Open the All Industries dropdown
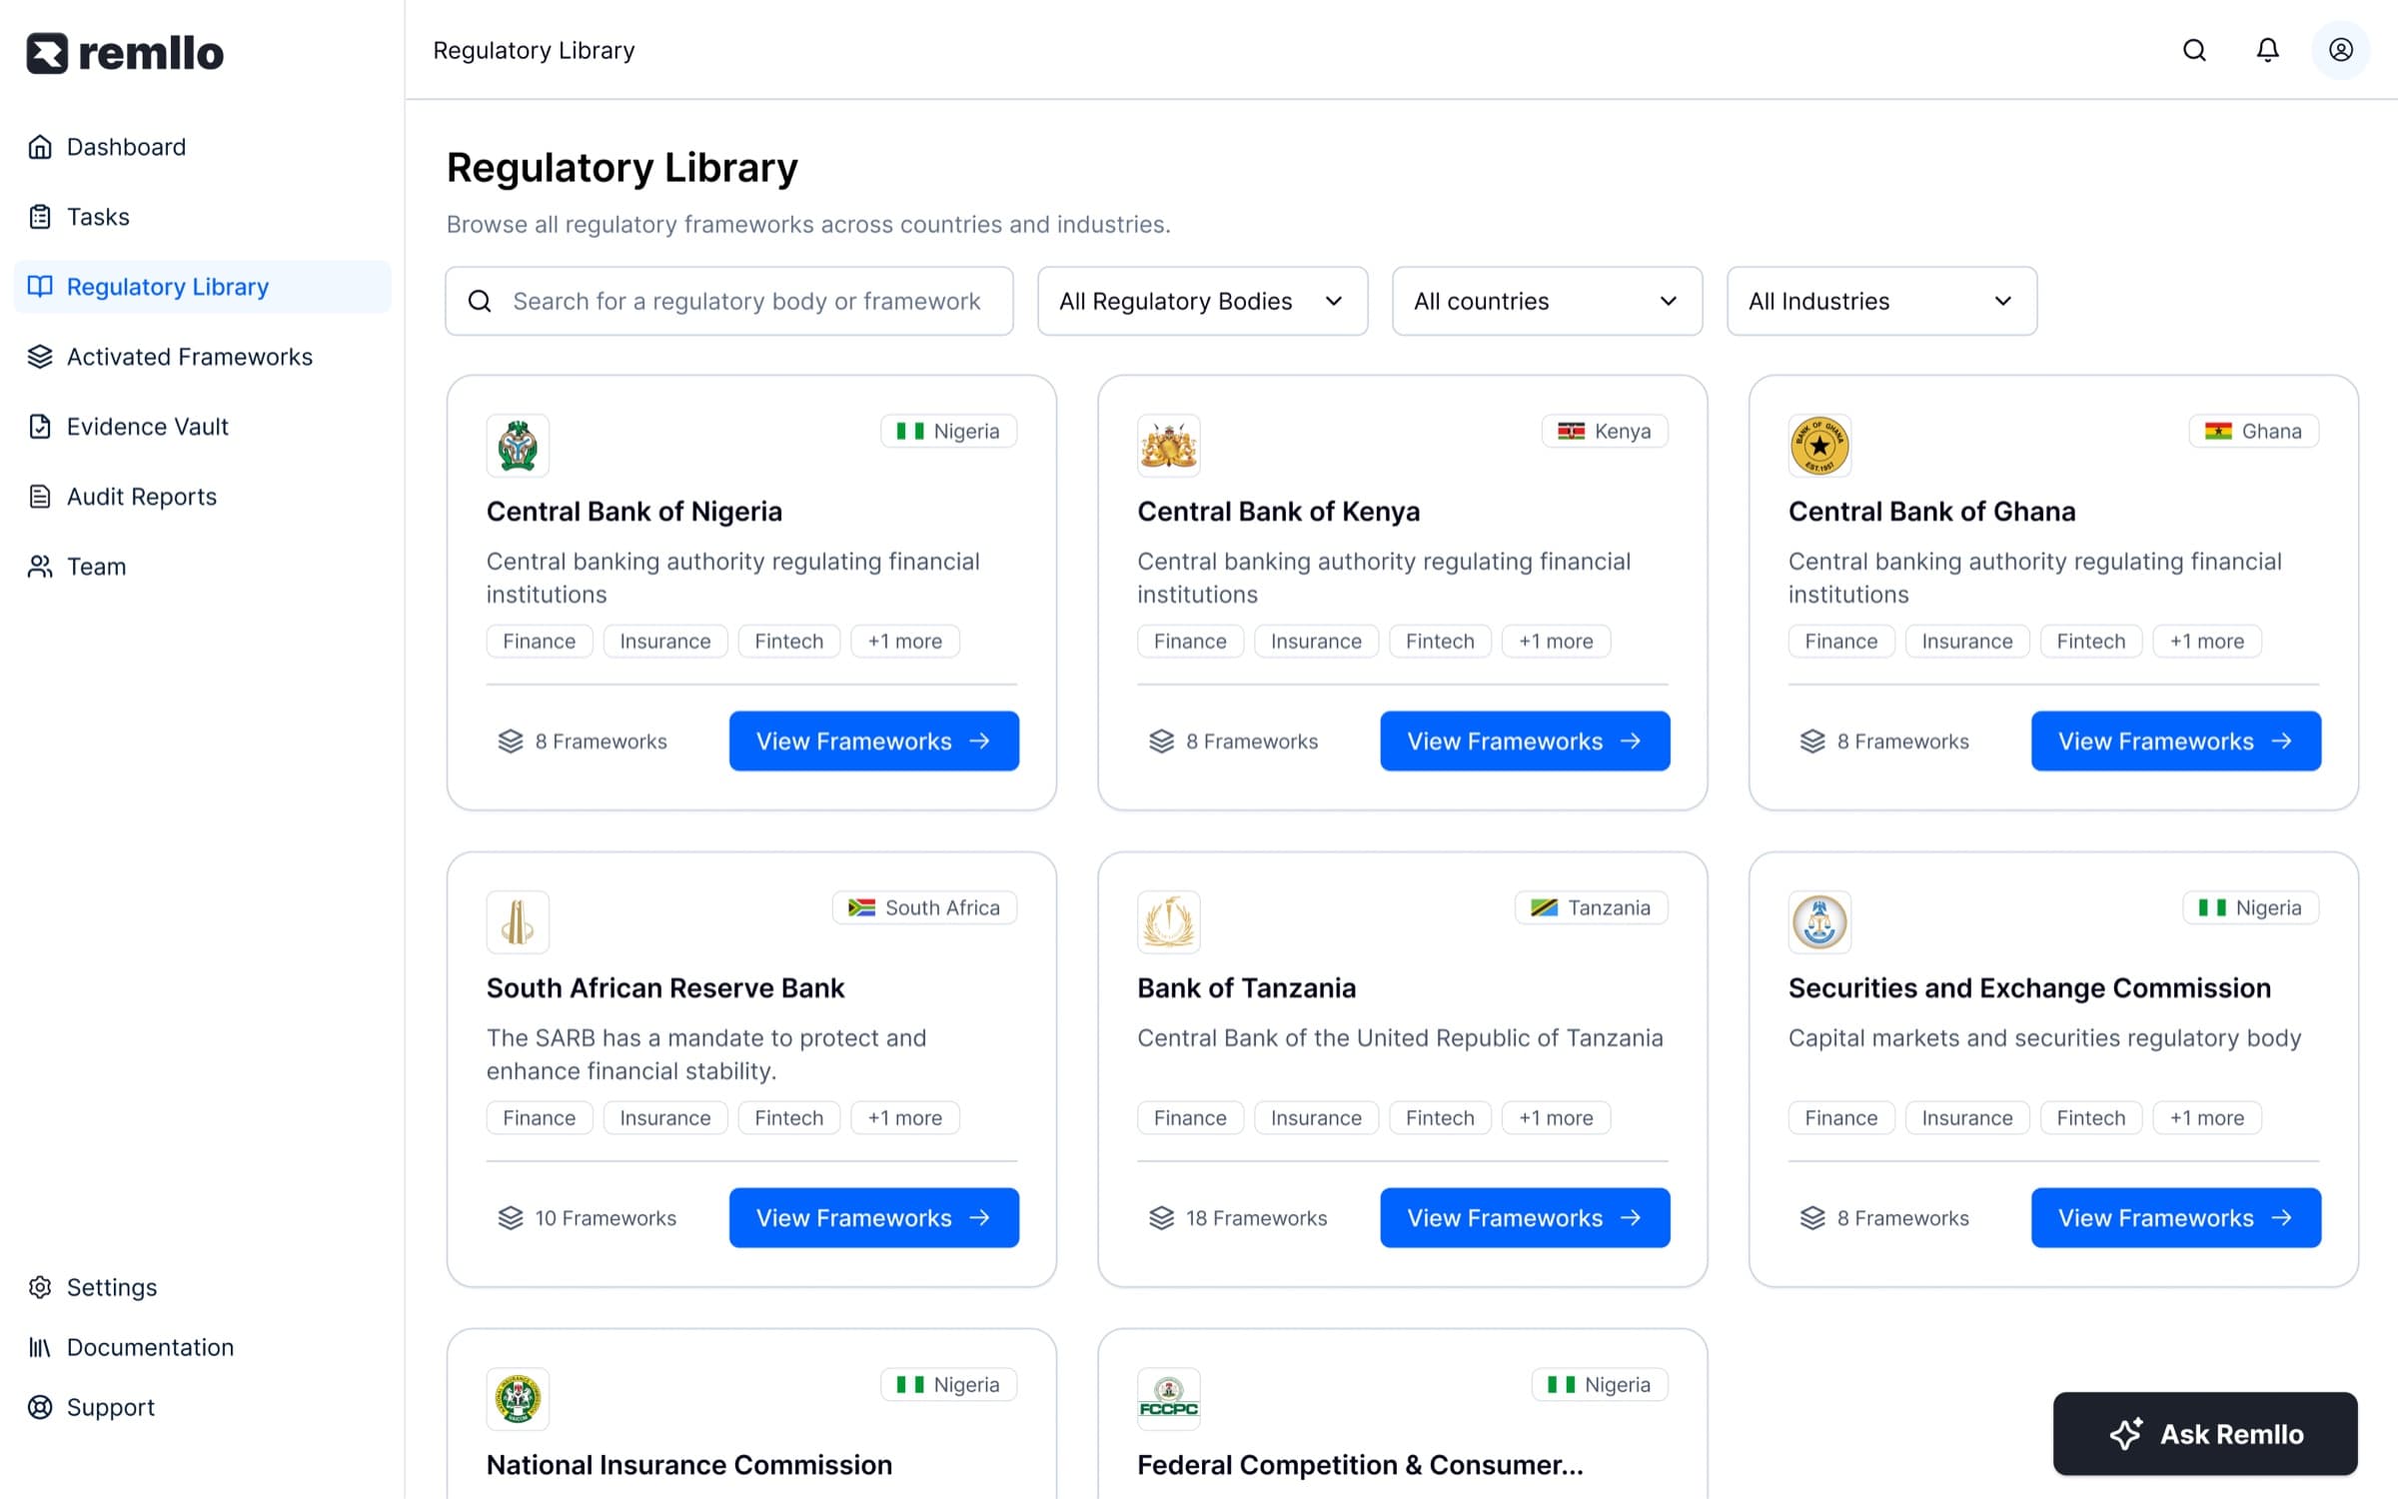 tap(1881, 301)
